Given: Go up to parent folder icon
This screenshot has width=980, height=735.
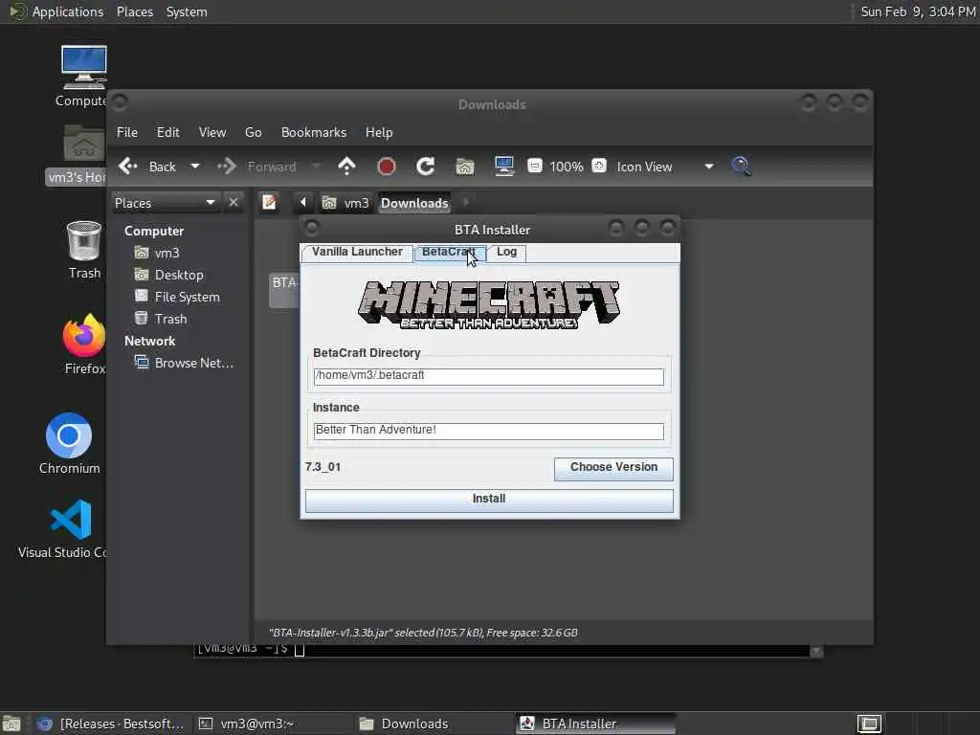Looking at the screenshot, I should click(x=346, y=167).
